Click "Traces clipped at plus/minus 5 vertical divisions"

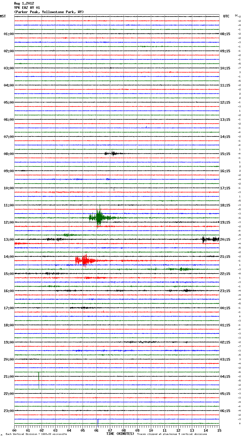[172, 434]
